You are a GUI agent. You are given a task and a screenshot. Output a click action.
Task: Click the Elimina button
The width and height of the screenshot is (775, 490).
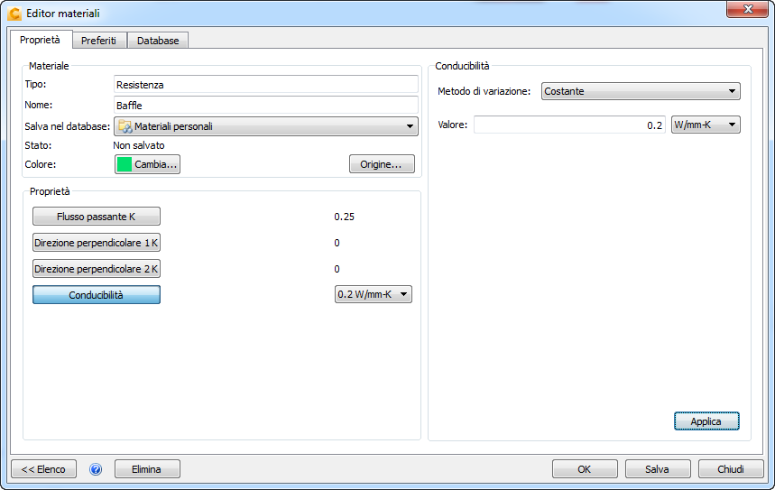[147, 469]
